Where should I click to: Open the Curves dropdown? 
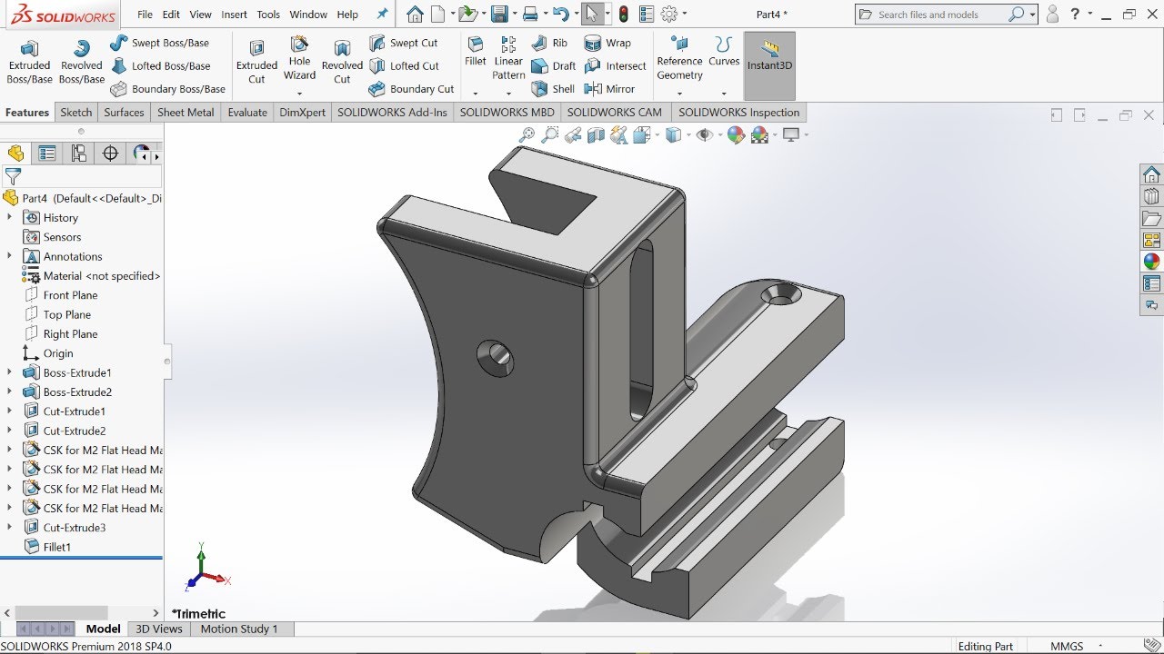pyautogui.click(x=724, y=94)
